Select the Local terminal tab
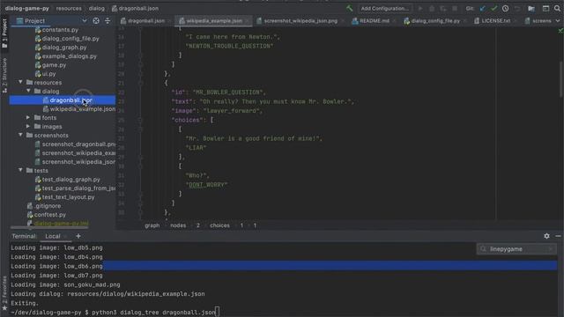This screenshot has width=564, height=317. point(53,236)
